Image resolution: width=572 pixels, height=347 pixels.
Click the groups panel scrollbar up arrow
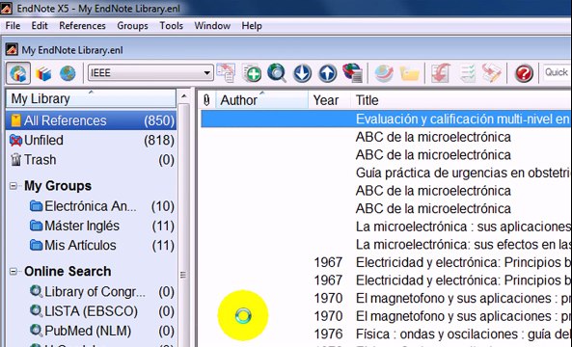[184, 96]
